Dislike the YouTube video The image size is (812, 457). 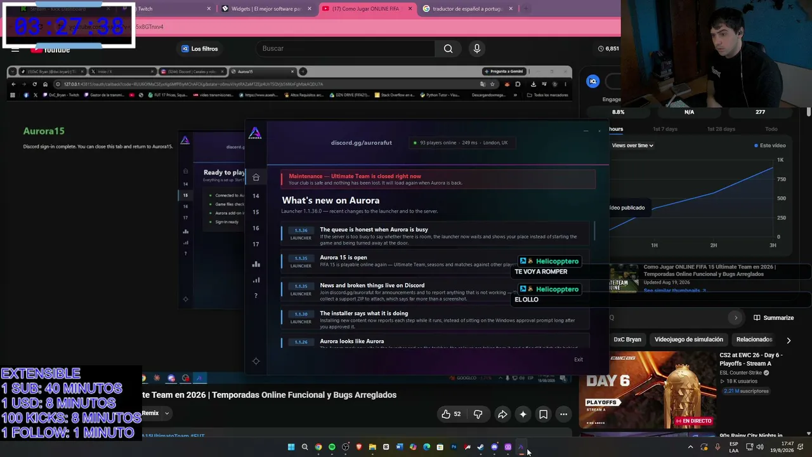click(478, 414)
